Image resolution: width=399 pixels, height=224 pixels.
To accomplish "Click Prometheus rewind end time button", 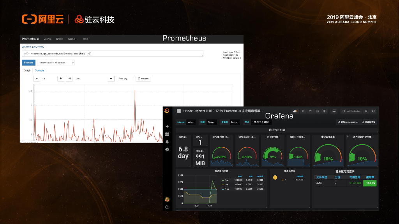I will pos(69,79).
